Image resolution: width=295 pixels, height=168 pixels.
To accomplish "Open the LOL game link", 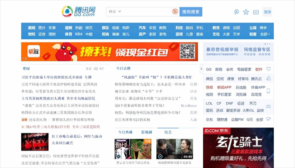I will [209, 104].
